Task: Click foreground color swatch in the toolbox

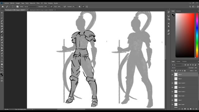Action: [1, 74]
